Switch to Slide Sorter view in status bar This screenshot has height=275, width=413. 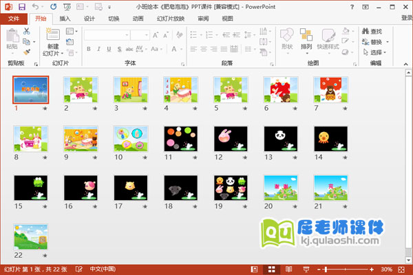(272, 269)
